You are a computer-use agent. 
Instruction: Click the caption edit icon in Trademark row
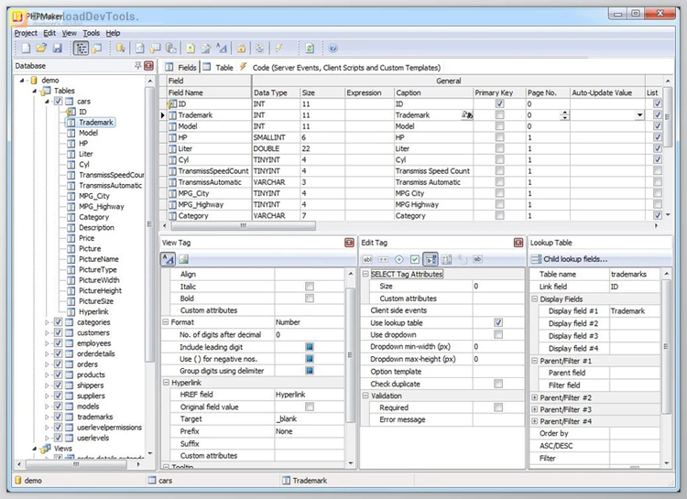(467, 115)
